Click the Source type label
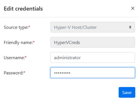Viewport: 139px width, 102px height. (16, 27)
